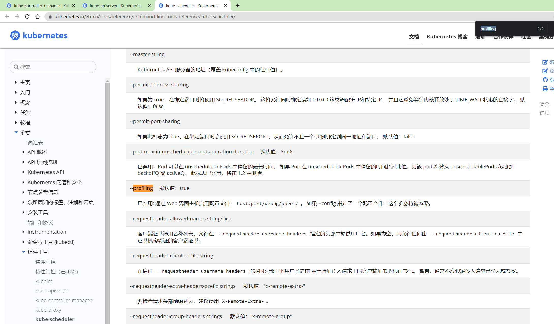The image size is (554, 324).
Task: Expand the Kubernetes API item
Action: click(23, 172)
